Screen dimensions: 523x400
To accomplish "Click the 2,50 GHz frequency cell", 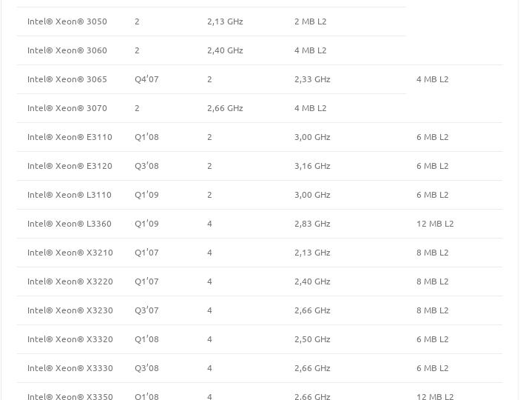I will [x=312, y=339].
